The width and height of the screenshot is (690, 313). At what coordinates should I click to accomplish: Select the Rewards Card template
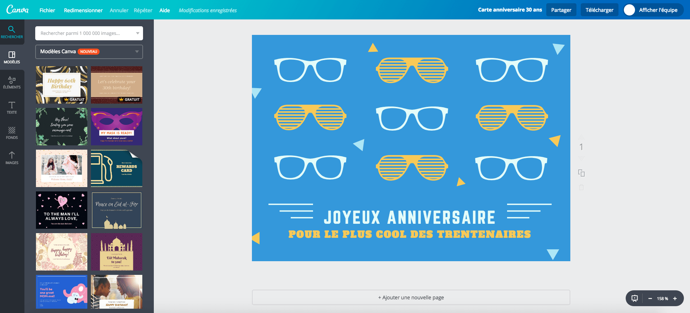point(116,168)
